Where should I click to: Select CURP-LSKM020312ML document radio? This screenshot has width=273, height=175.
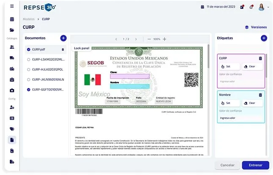tap(28, 60)
